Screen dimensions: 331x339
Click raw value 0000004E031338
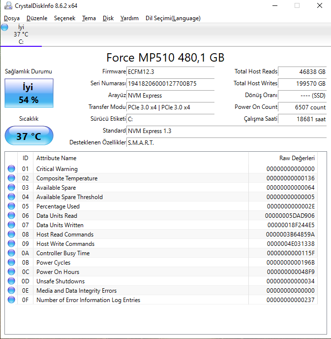tap(291, 243)
